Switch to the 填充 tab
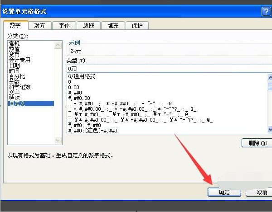Viewport: 272px width, 212px height. tap(113, 26)
